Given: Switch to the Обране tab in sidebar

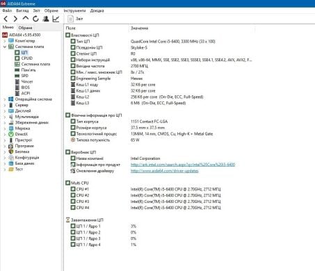Looking at the screenshot, I should pos(25,28).
